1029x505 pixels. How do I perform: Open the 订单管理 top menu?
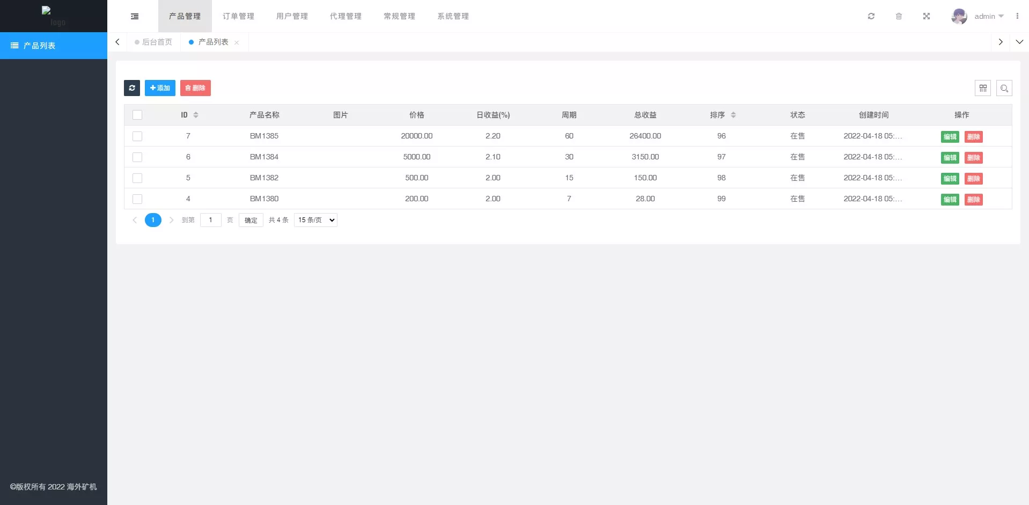click(238, 17)
